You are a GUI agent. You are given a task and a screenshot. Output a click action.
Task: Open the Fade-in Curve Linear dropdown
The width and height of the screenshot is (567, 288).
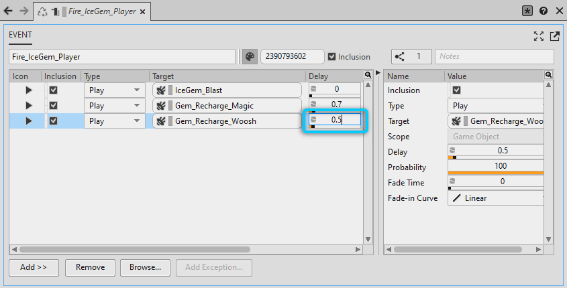pyautogui.click(x=495, y=198)
